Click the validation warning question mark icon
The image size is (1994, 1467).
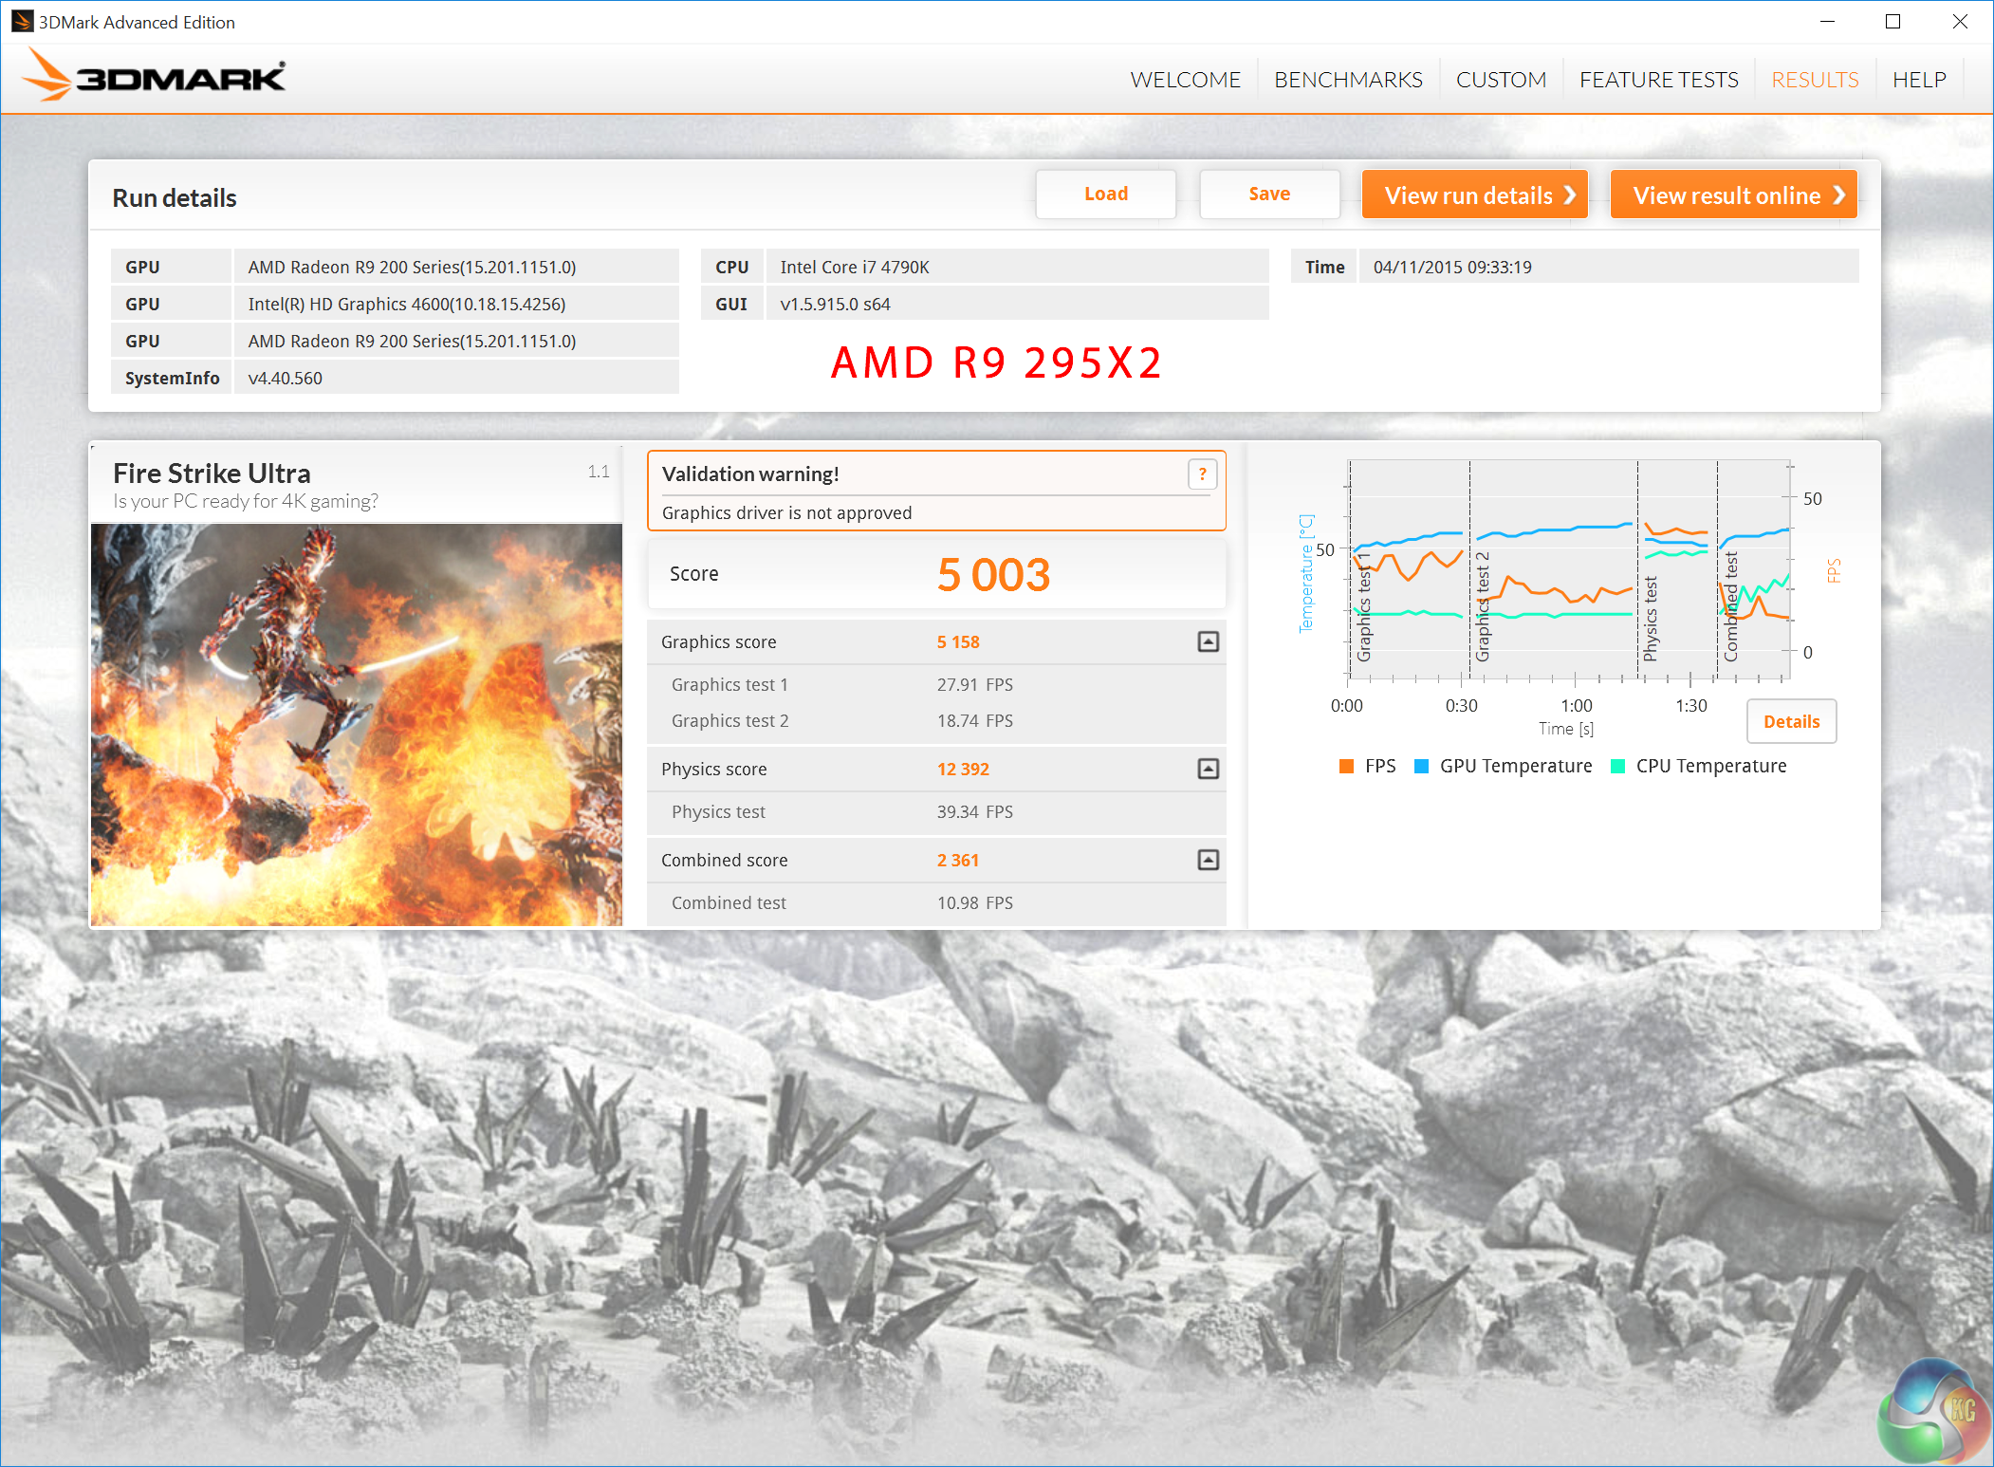(1202, 474)
